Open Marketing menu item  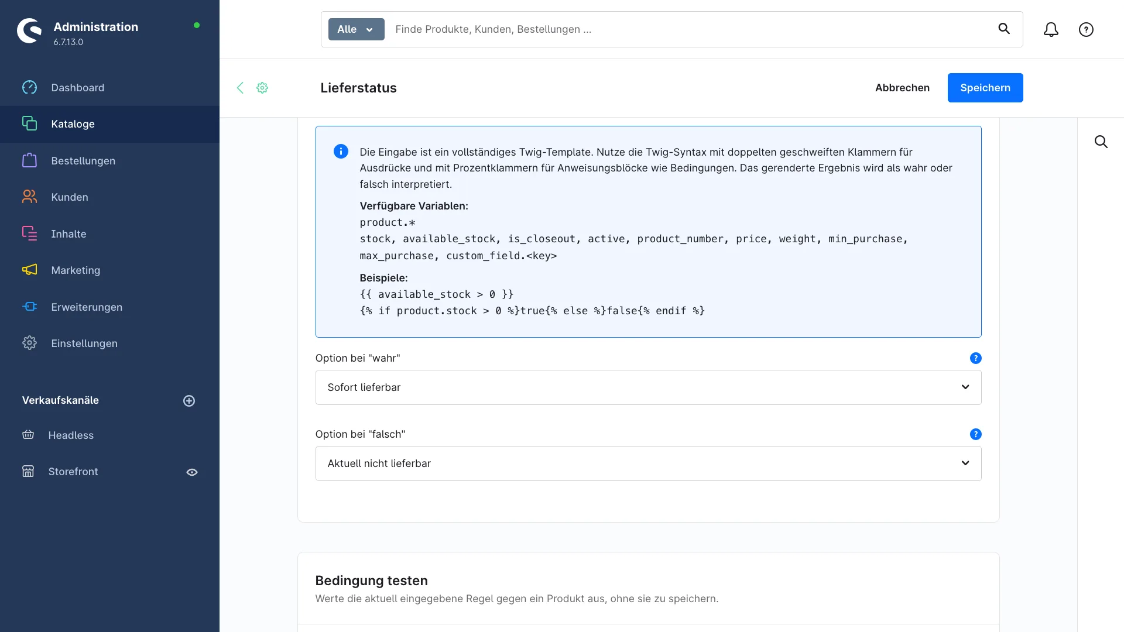(109, 270)
